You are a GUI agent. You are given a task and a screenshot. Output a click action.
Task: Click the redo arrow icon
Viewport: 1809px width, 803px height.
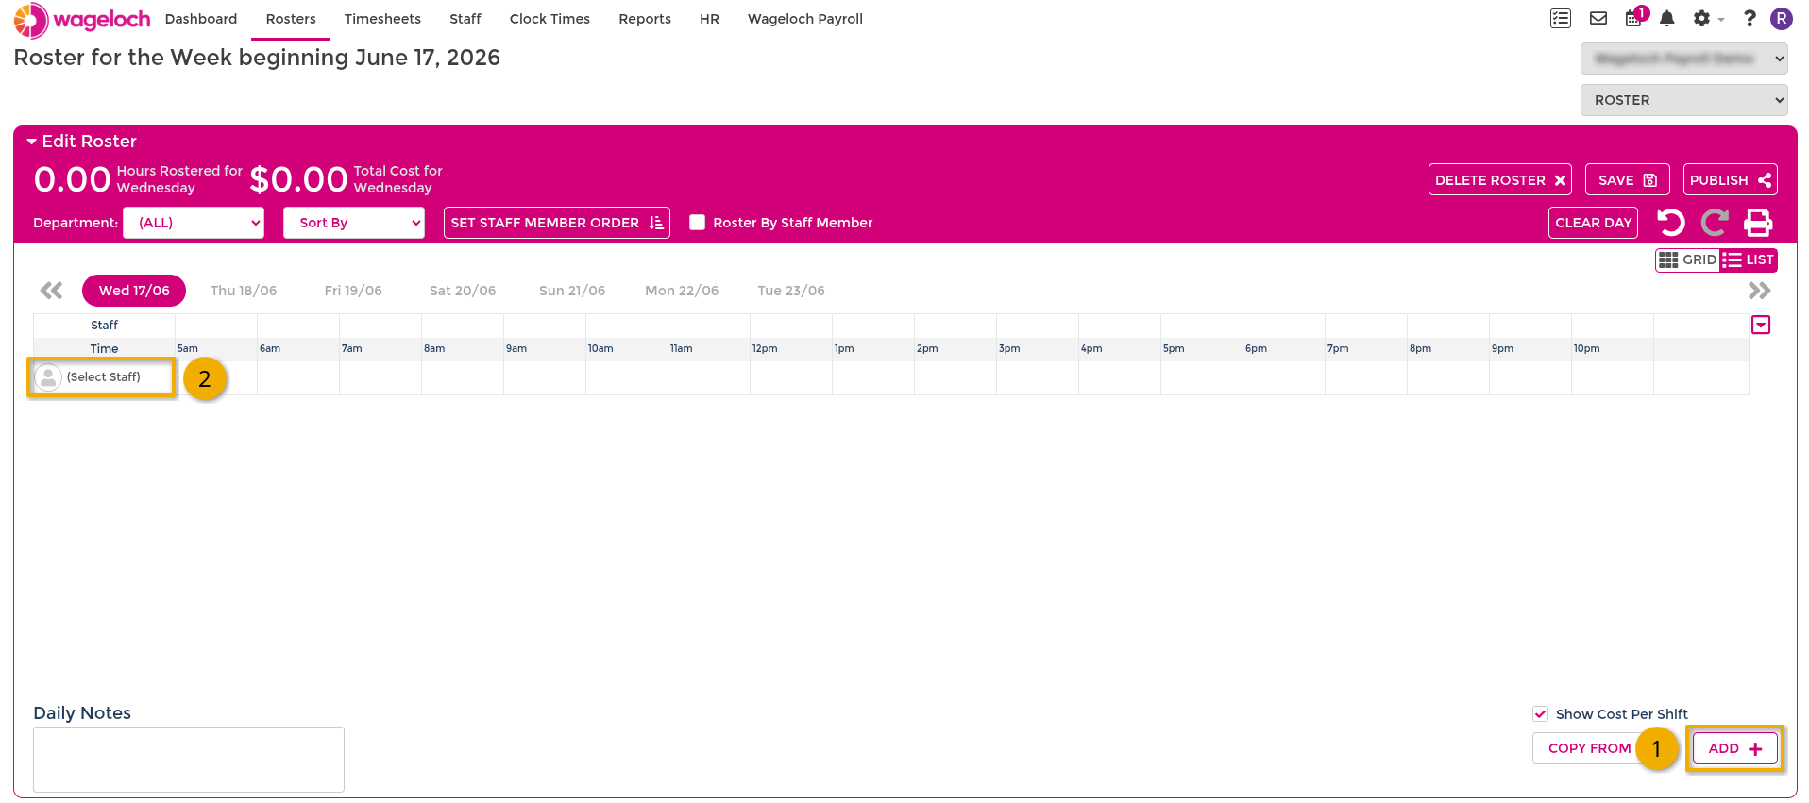tap(1715, 223)
